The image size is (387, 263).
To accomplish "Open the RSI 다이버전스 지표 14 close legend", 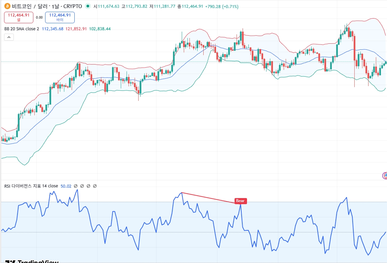I will [x=31, y=186].
